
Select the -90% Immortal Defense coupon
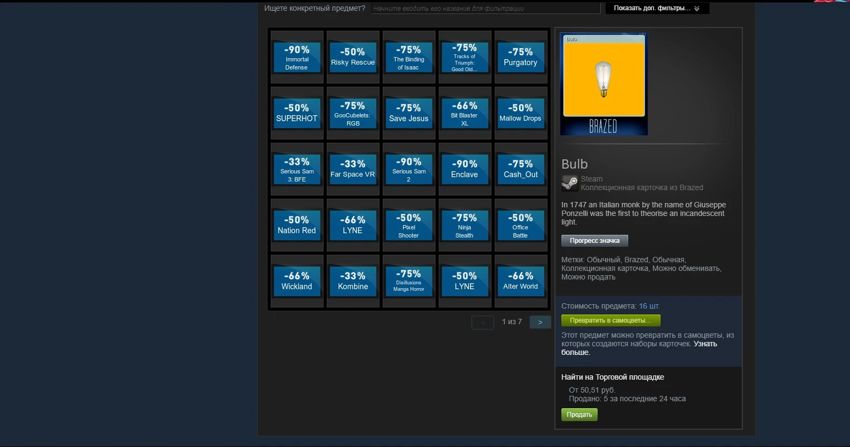click(x=297, y=57)
